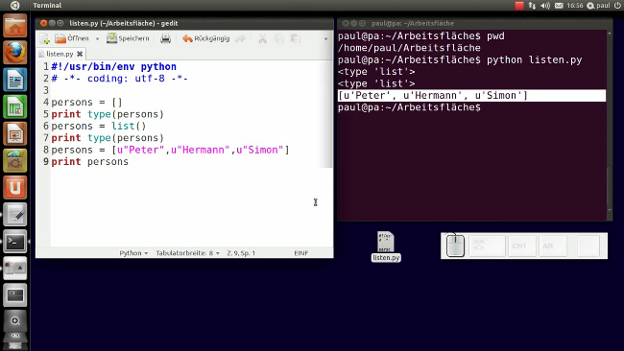624x351 pixels.
Task: Close the listen.py tab
Action: 80,54
